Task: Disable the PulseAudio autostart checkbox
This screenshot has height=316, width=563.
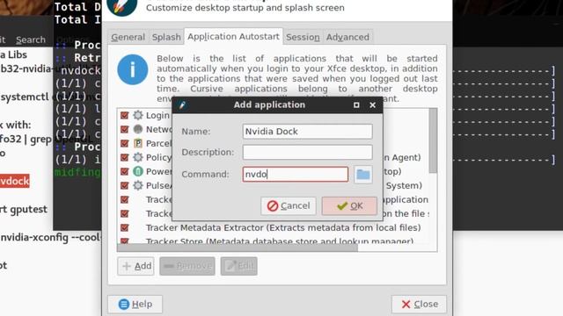Action: coord(125,185)
